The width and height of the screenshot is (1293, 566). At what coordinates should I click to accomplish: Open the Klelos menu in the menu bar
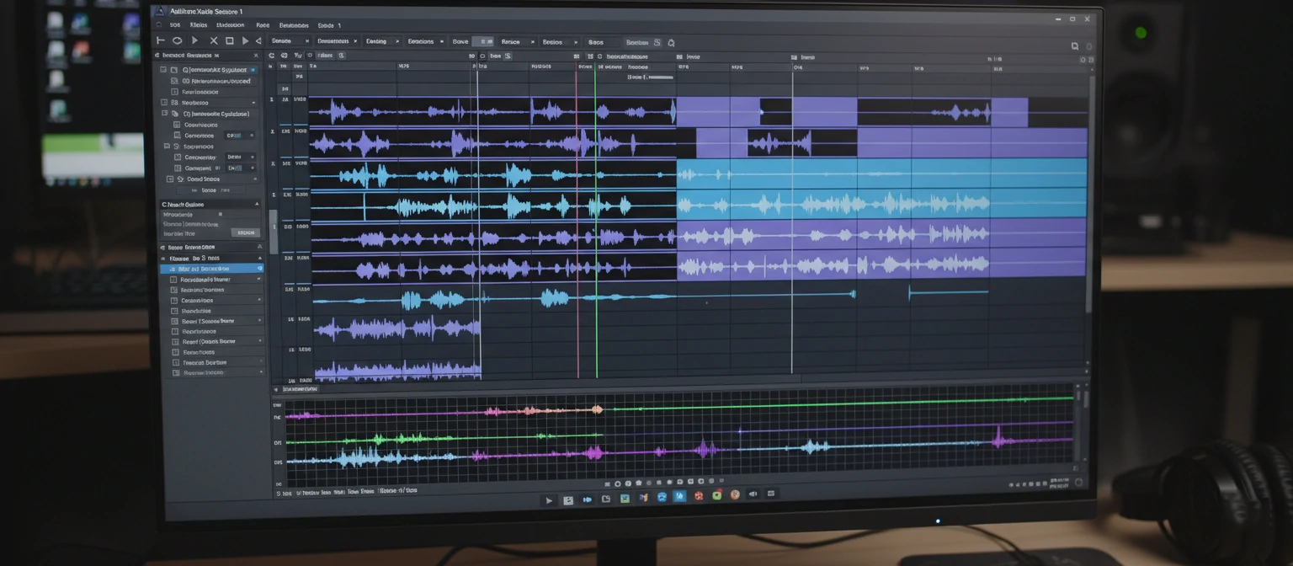[x=199, y=24]
